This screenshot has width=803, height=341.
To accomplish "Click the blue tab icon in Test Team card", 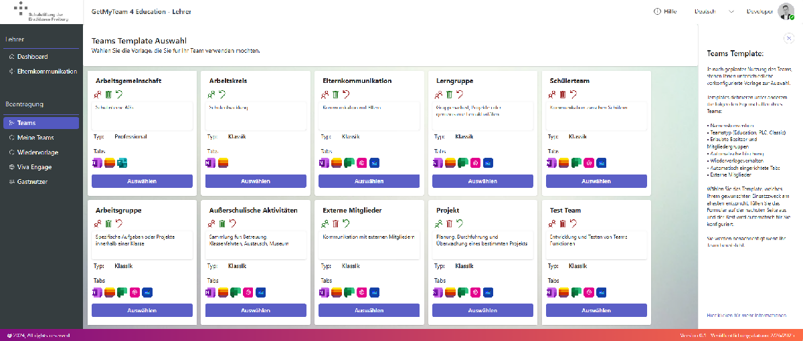I will tap(602, 292).
